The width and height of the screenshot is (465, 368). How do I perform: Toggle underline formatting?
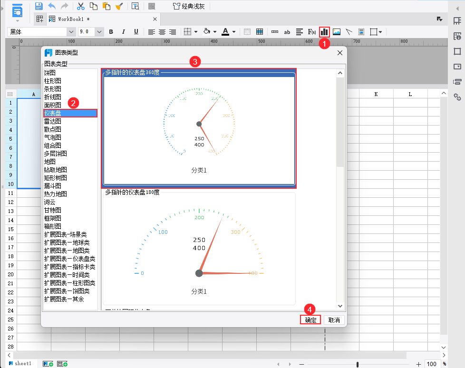[136, 31]
